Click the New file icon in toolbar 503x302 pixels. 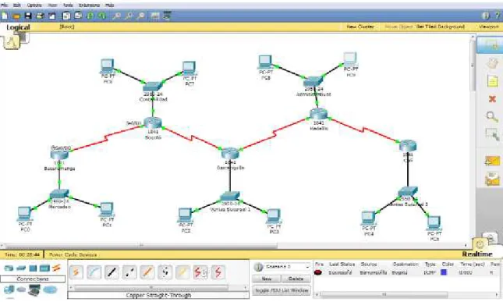5,16
